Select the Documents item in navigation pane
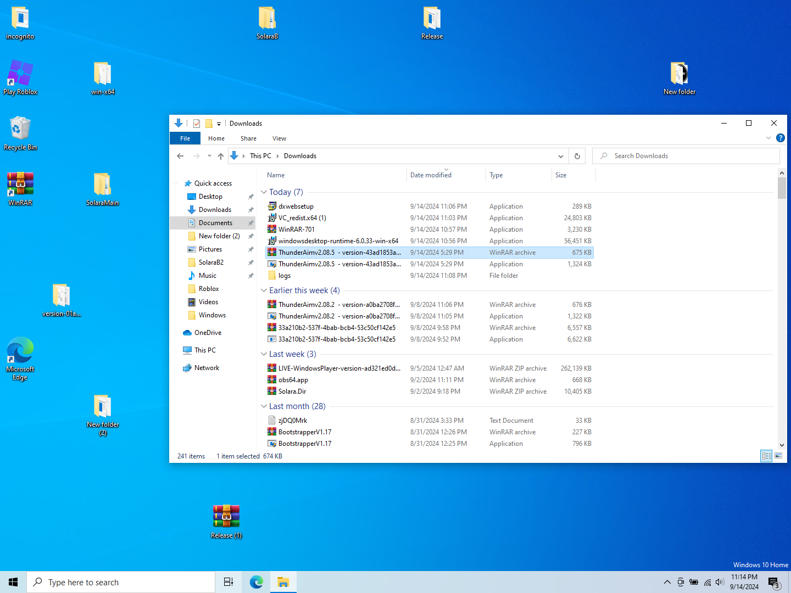 click(215, 223)
